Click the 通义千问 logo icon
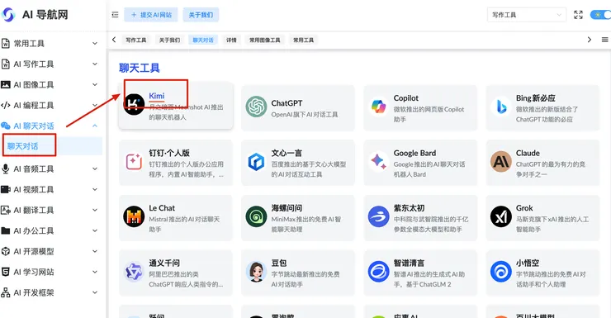This screenshot has height=318, width=611. coord(134,271)
